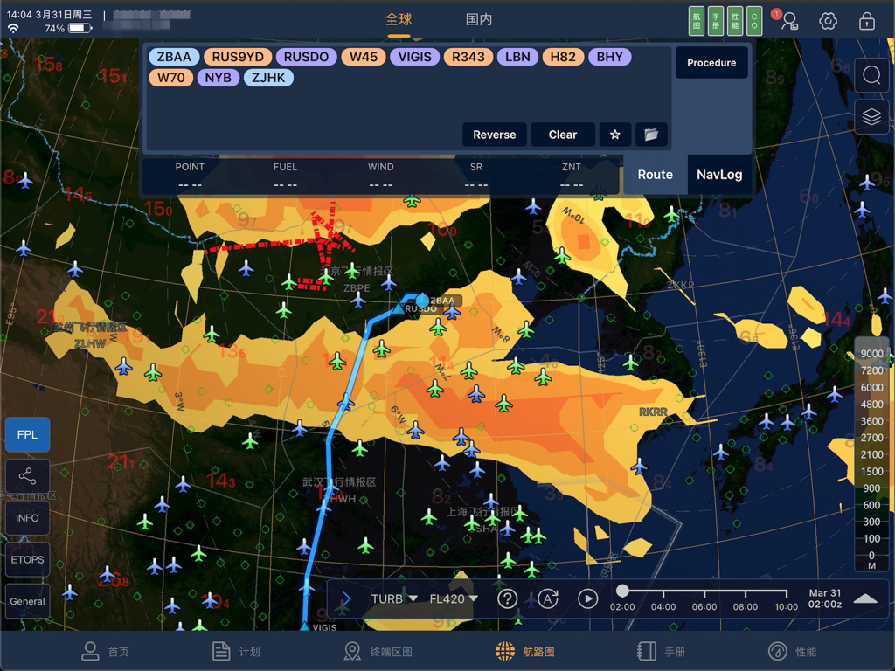Open the FL420 flight level dropdown

(451, 598)
